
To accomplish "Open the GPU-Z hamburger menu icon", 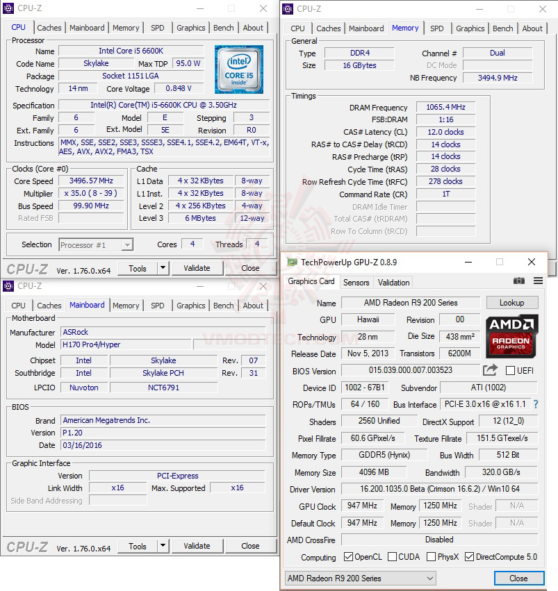I will click(538, 281).
